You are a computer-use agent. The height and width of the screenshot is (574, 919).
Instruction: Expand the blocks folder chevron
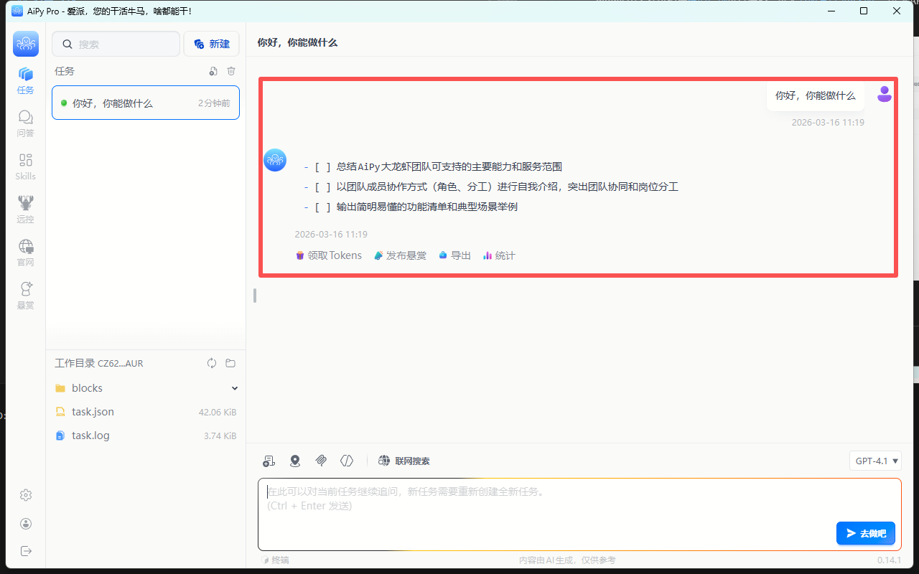tap(234, 388)
